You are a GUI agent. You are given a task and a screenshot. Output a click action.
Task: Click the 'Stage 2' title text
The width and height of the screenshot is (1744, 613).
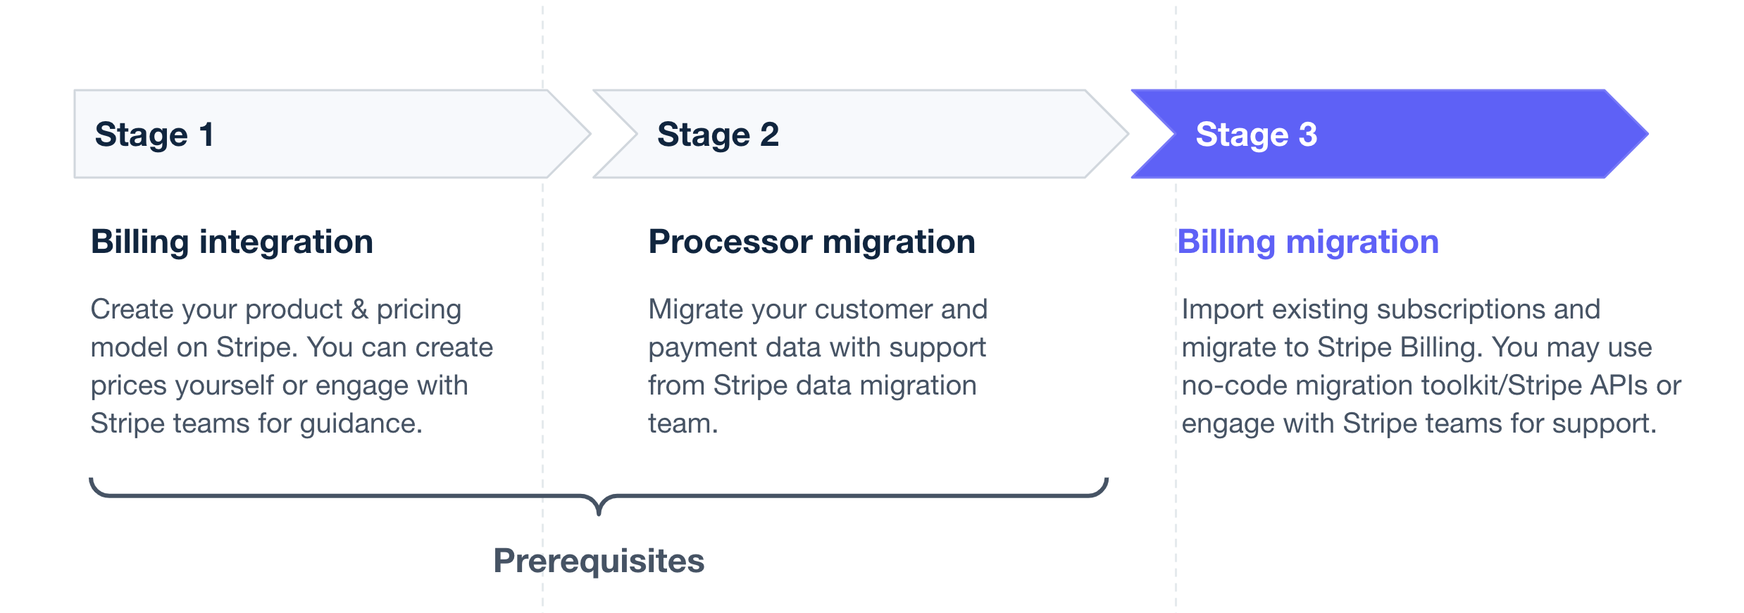tap(718, 135)
